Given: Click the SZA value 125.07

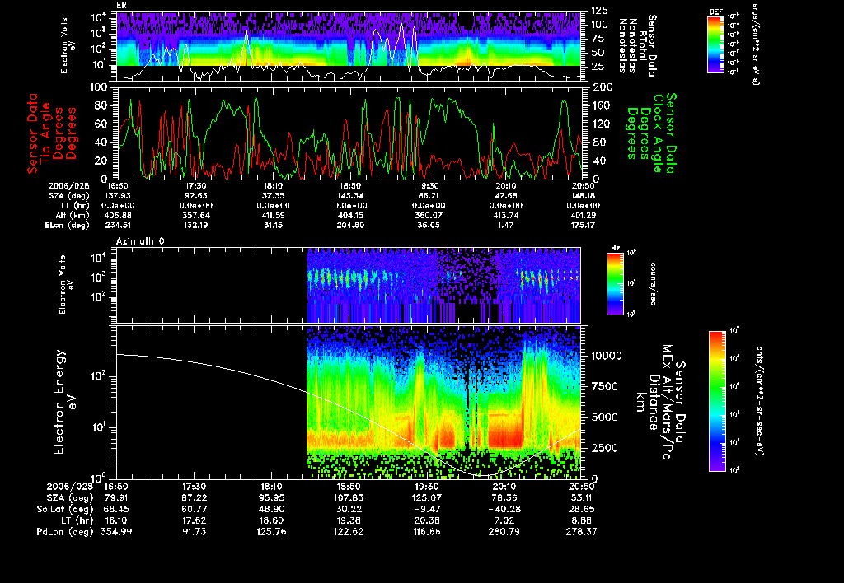Looking at the screenshot, I should (426, 497).
